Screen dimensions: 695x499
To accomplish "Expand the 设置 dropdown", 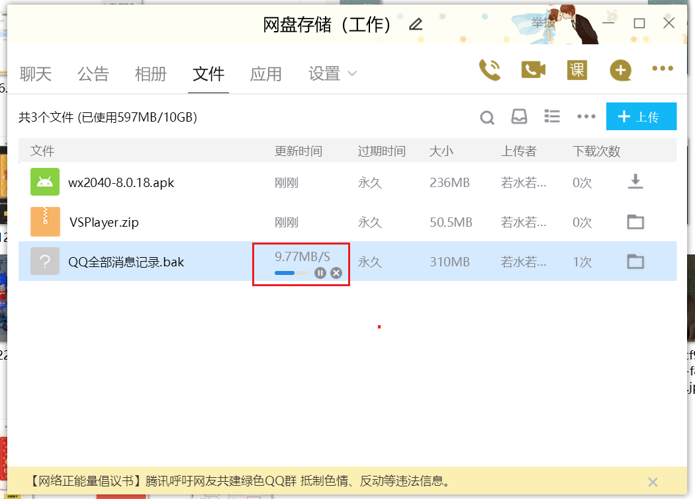I will click(x=332, y=74).
